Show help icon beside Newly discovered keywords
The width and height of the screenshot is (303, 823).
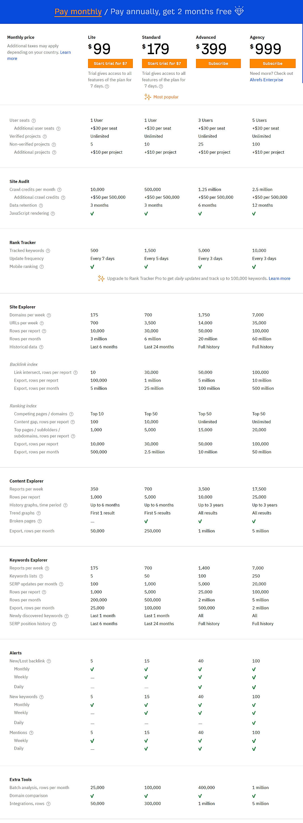[x=67, y=616]
